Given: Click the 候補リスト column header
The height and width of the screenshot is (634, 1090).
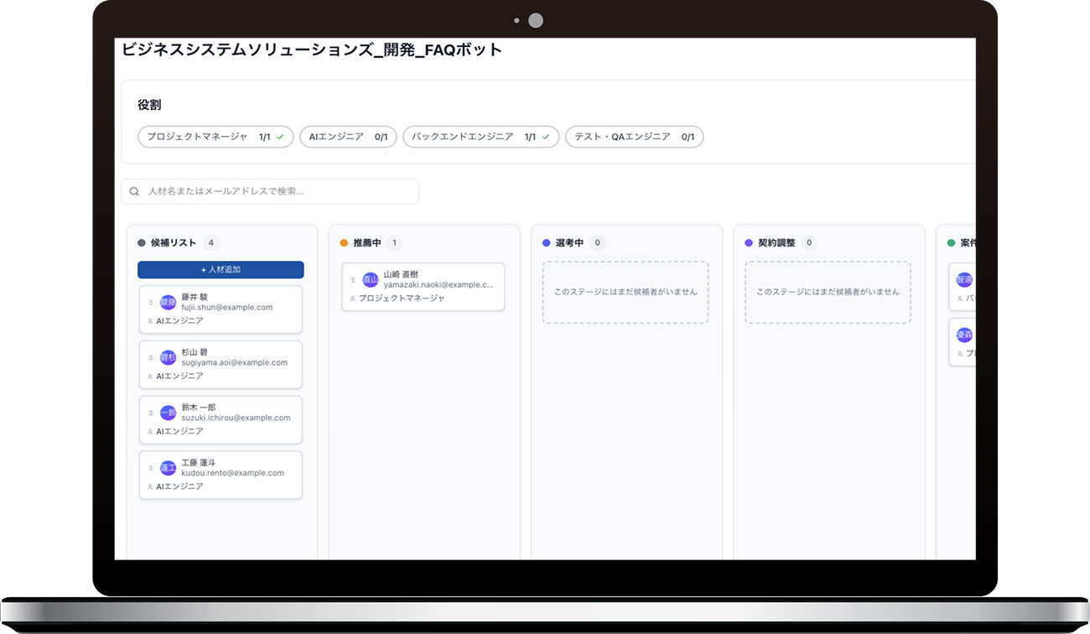Looking at the screenshot, I should coord(173,243).
